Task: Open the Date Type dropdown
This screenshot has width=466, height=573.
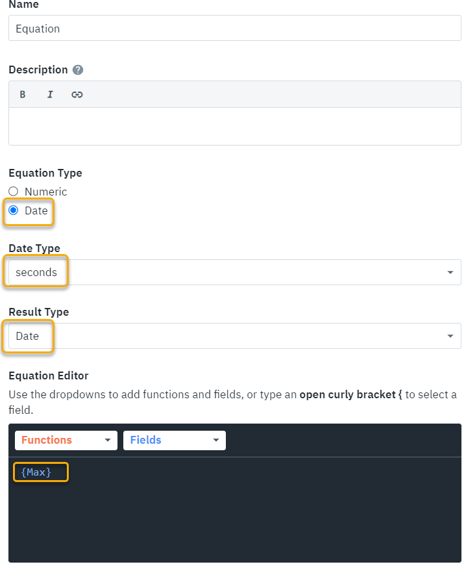Action: 234,272
